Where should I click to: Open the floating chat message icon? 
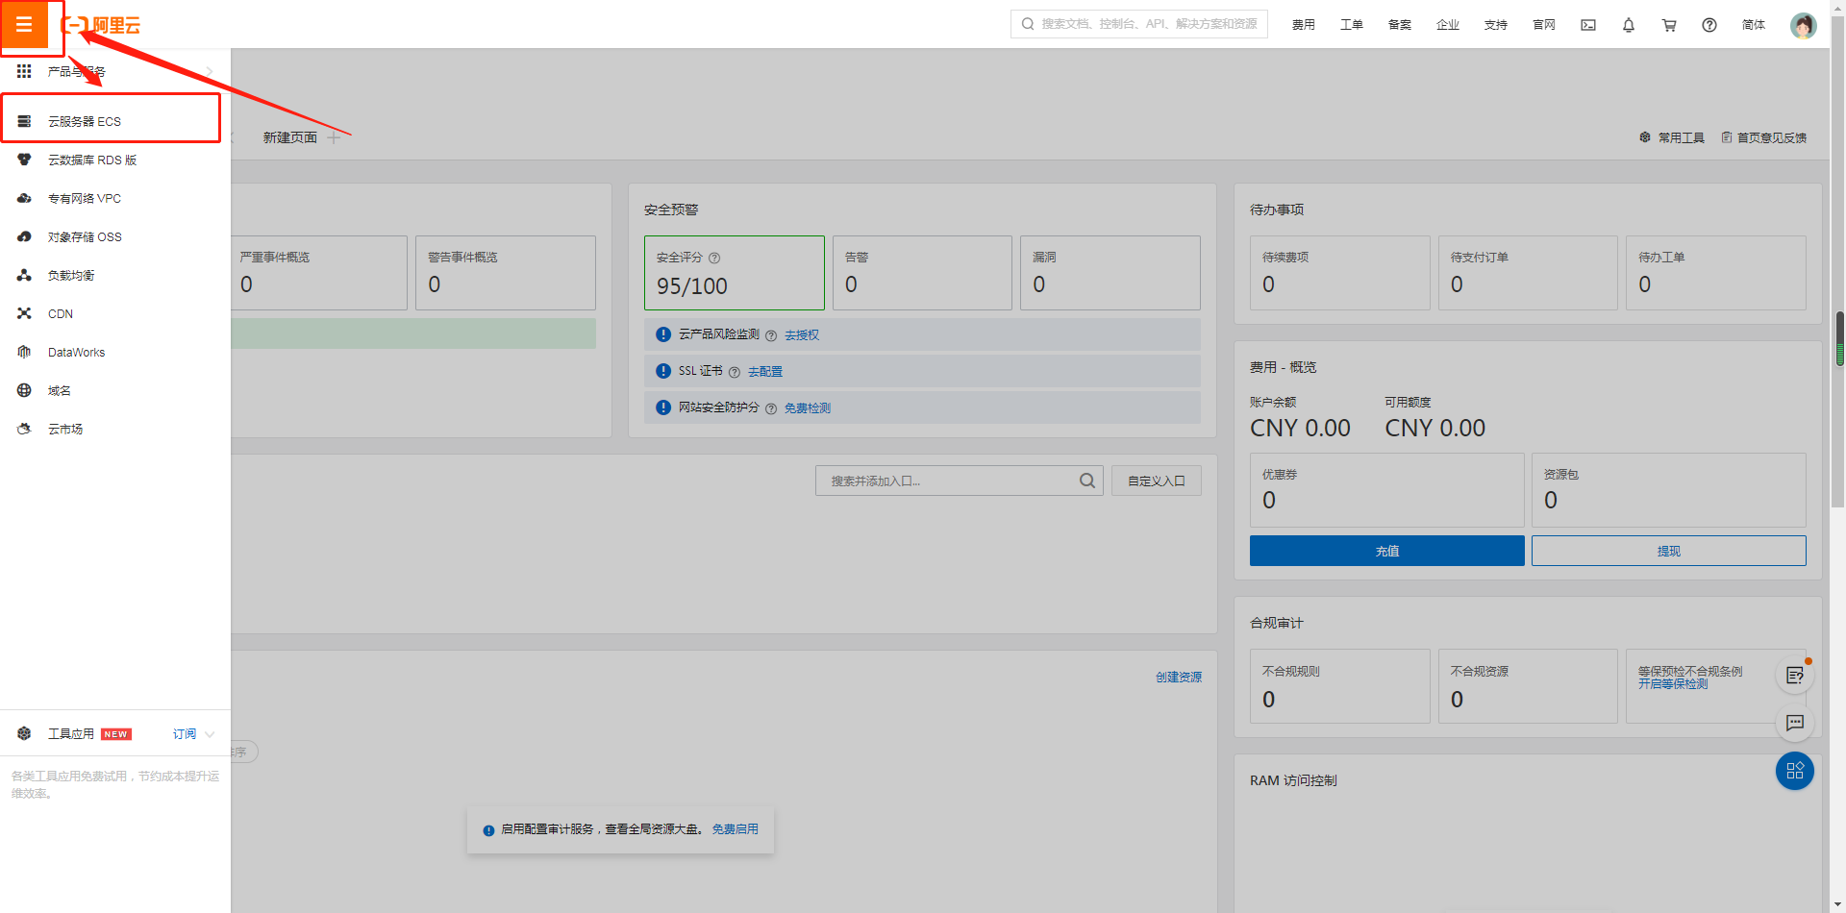tap(1794, 723)
